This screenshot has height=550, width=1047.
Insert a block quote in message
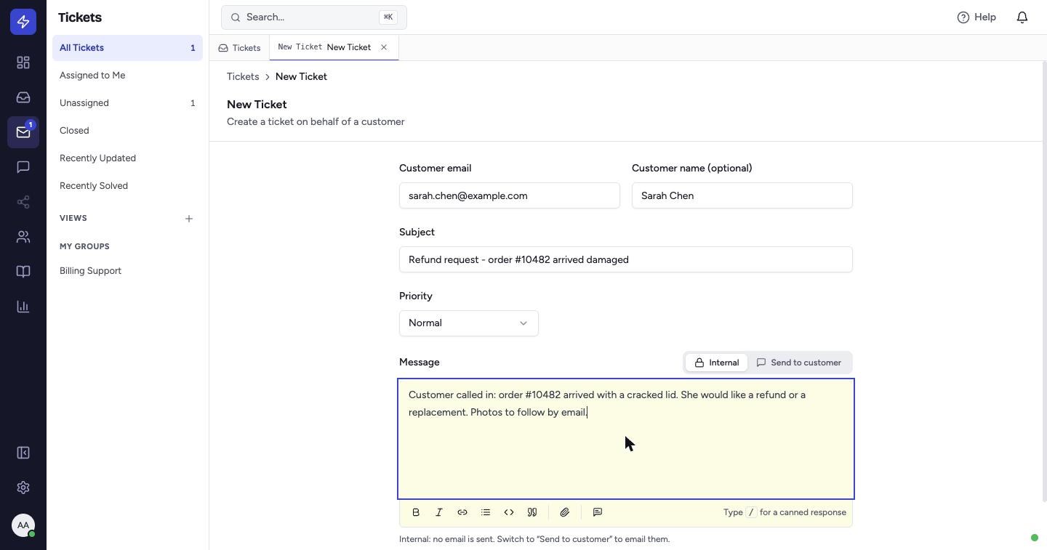(x=532, y=512)
